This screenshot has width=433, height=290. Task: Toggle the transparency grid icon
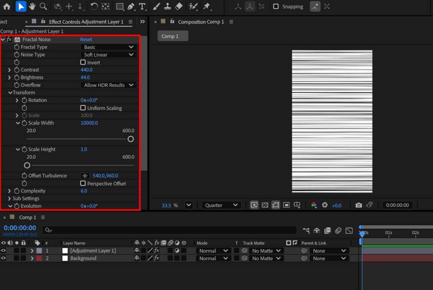tap(265, 205)
